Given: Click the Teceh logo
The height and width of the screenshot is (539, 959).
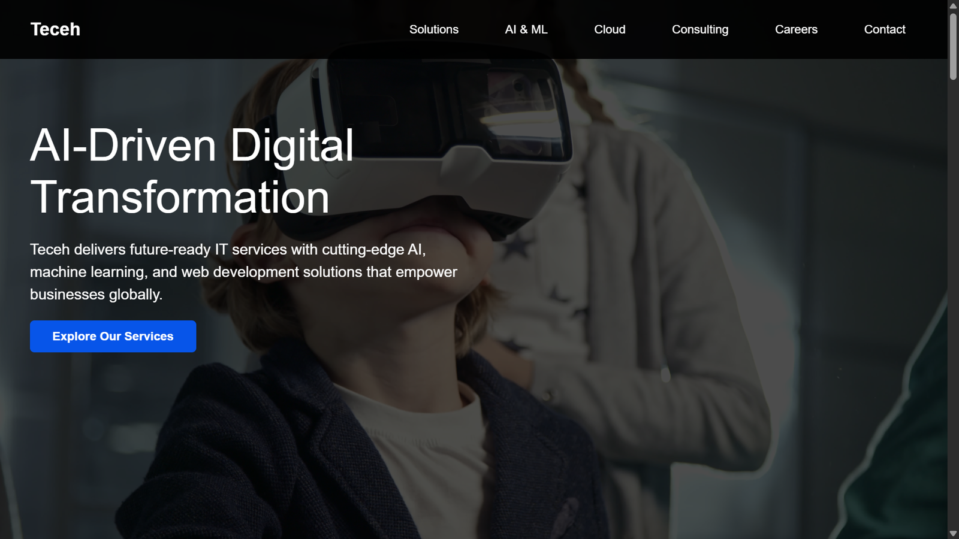Looking at the screenshot, I should [55, 29].
